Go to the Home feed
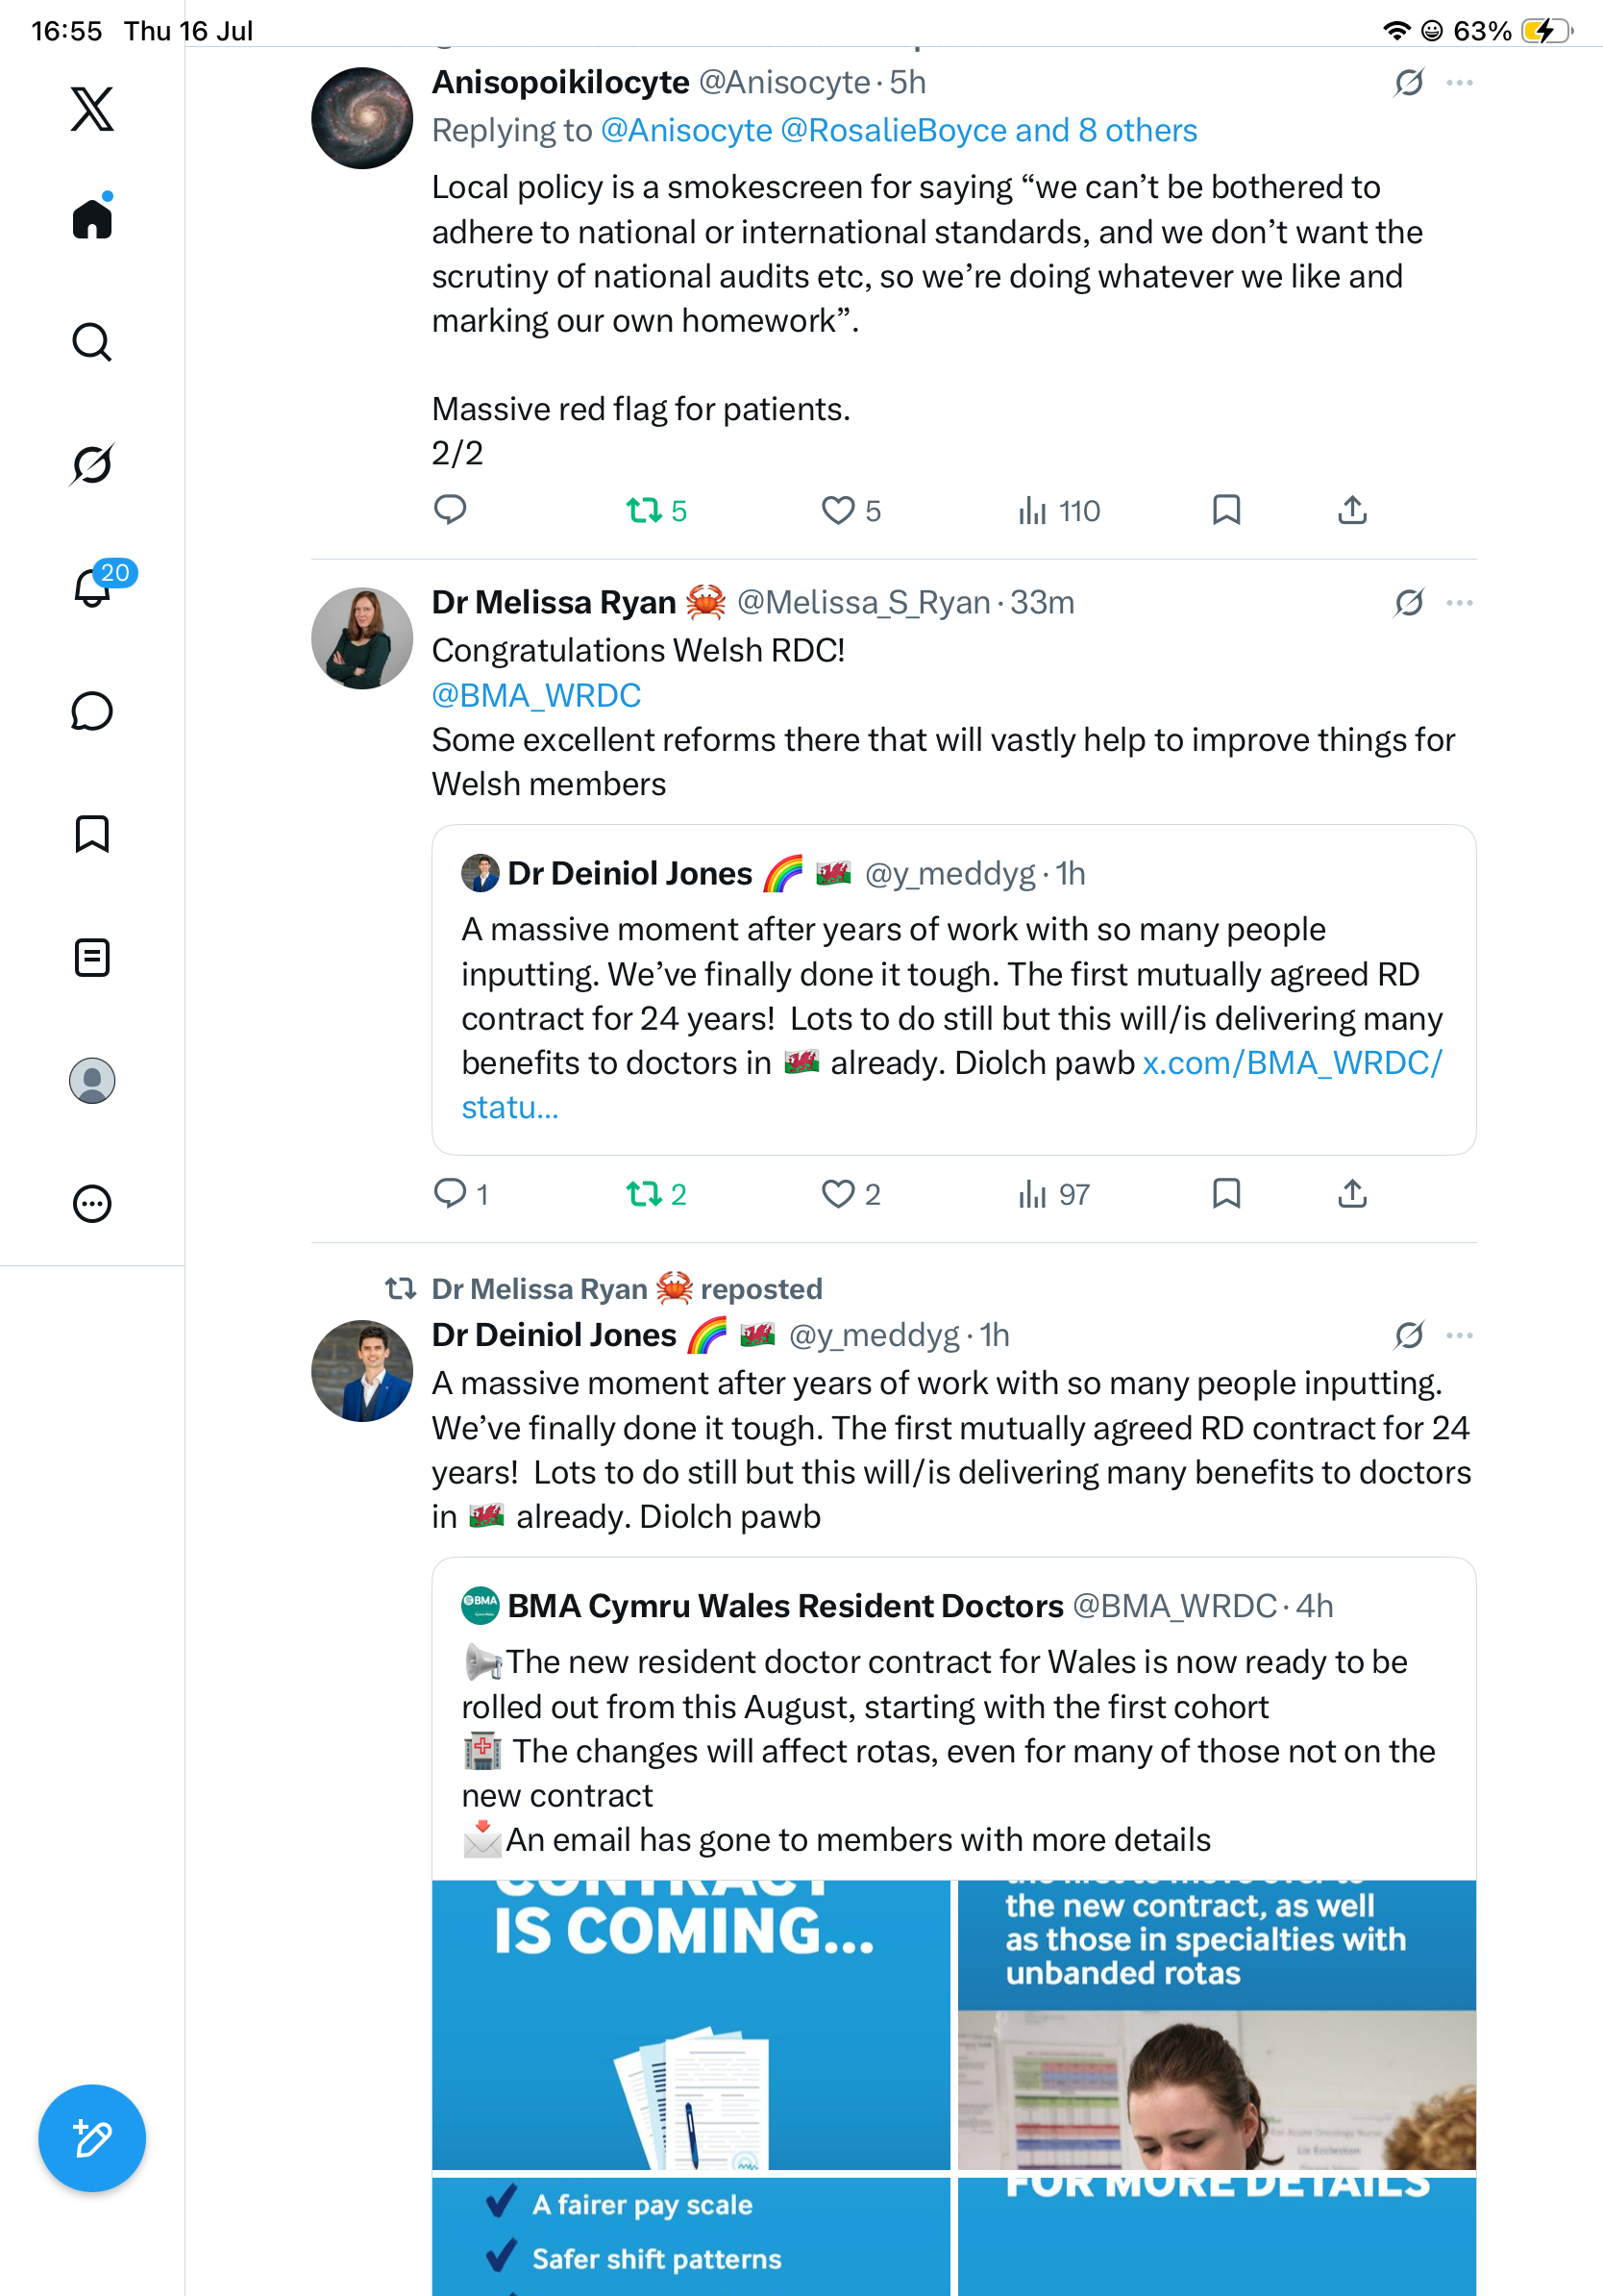 (92, 217)
